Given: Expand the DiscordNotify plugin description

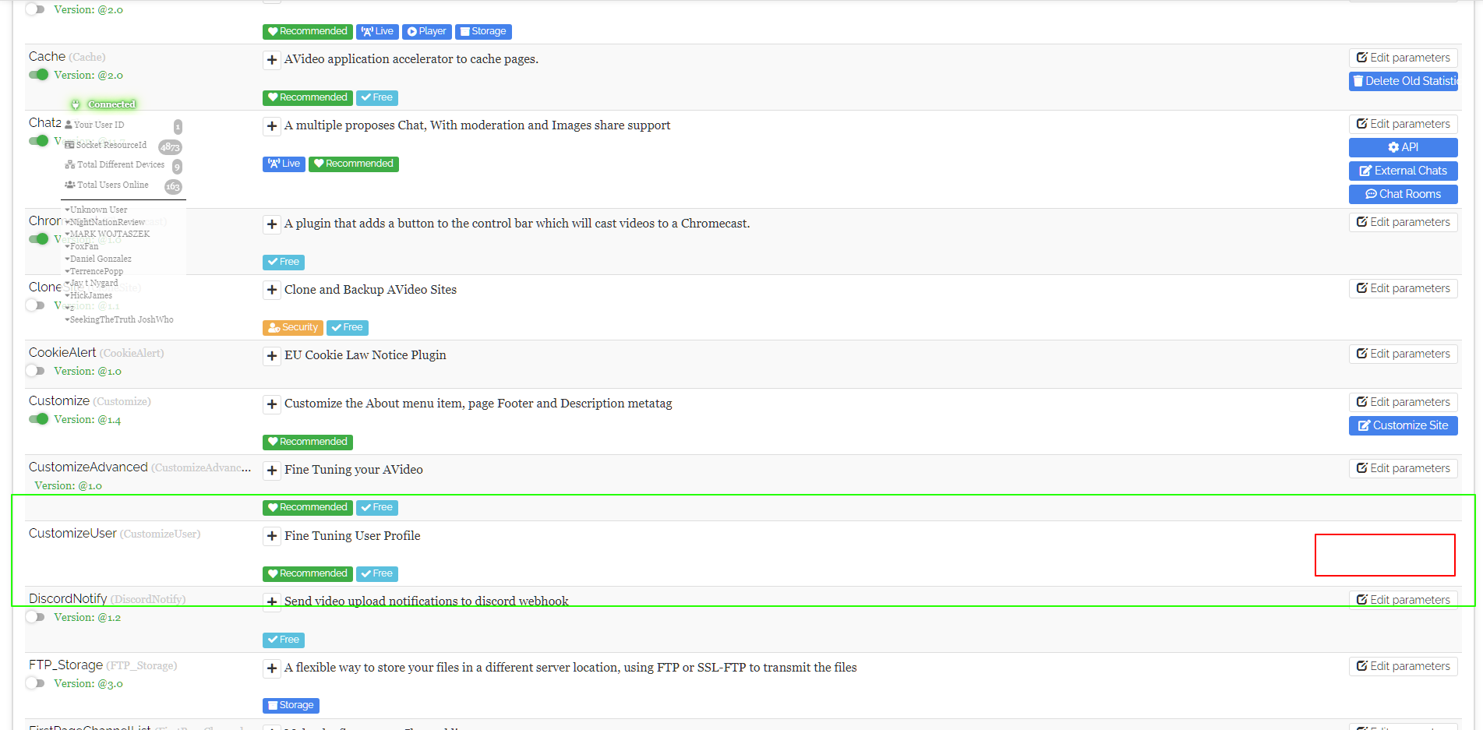Looking at the screenshot, I should coord(271,601).
